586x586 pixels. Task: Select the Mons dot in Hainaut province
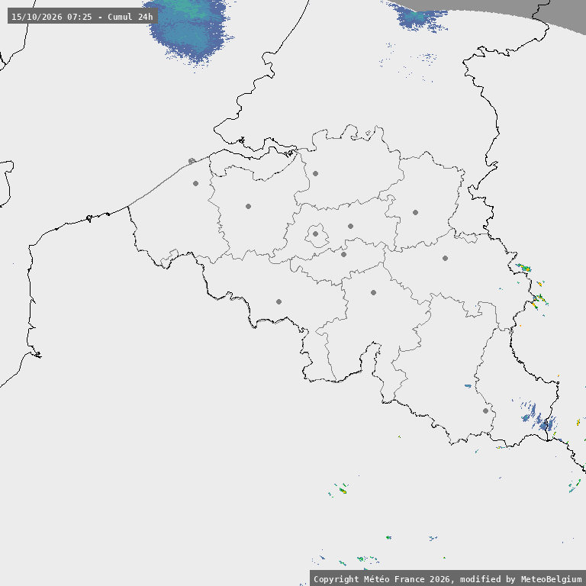(x=279, y=301)
